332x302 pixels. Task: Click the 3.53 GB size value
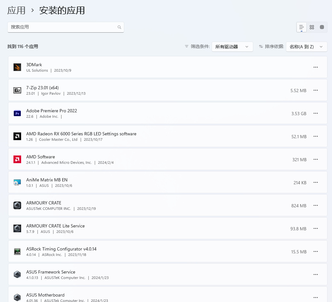coord(299,114)
